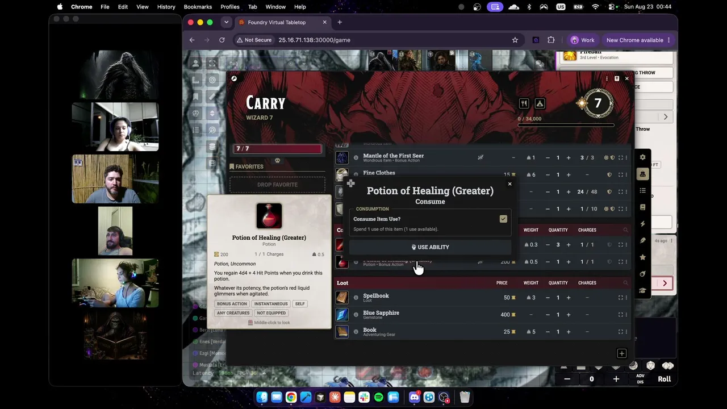Launch Finder from the Dock
Image resolution: width=727 pixels, height=409 pixels.
click(x=262, y=397)
